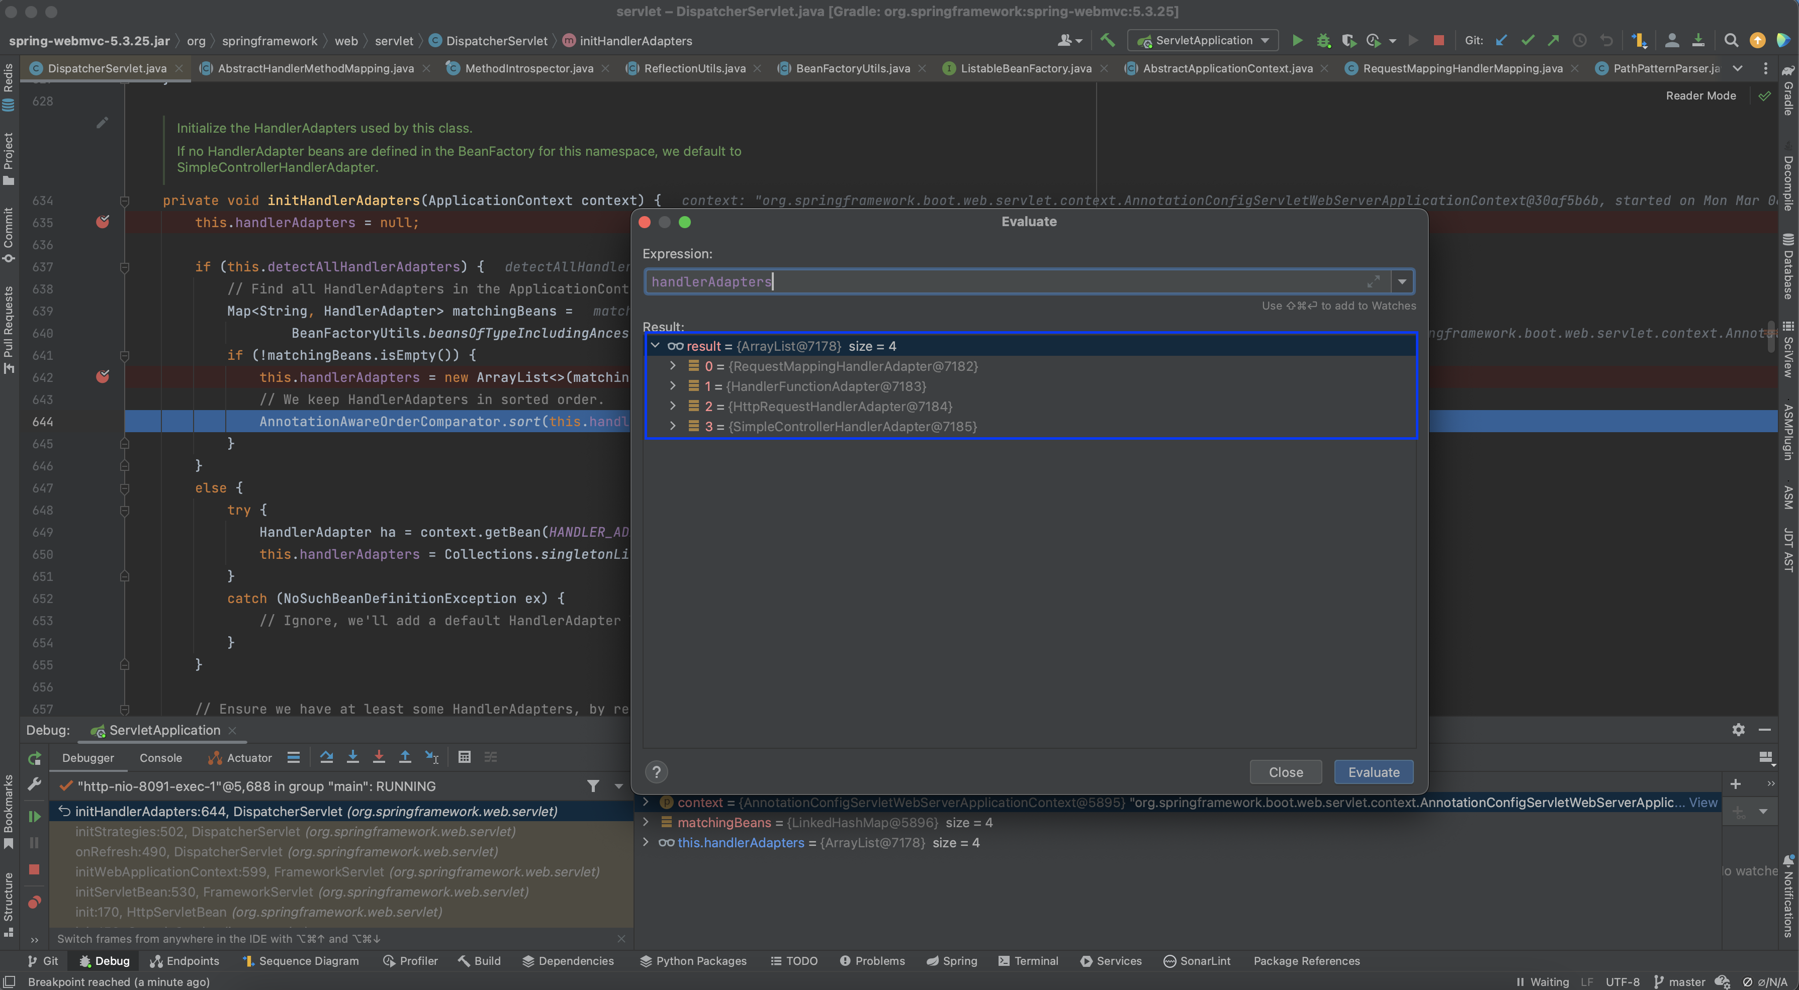Screen dimensions: 1799x990
Task: Switch to Console tab in Debug panel
Action: (x=160, y=757)
